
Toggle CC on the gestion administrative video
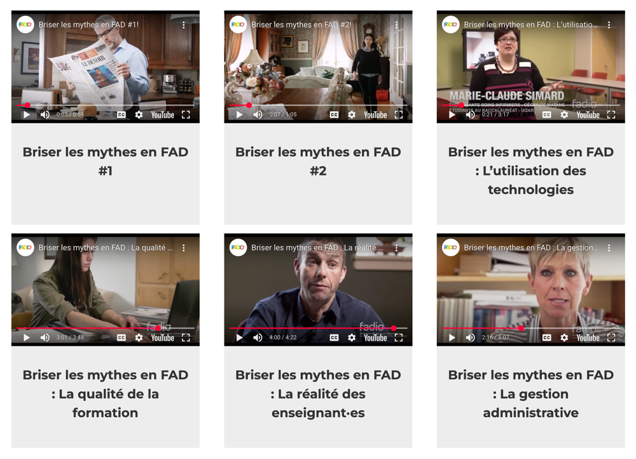[x=546, y=338]
